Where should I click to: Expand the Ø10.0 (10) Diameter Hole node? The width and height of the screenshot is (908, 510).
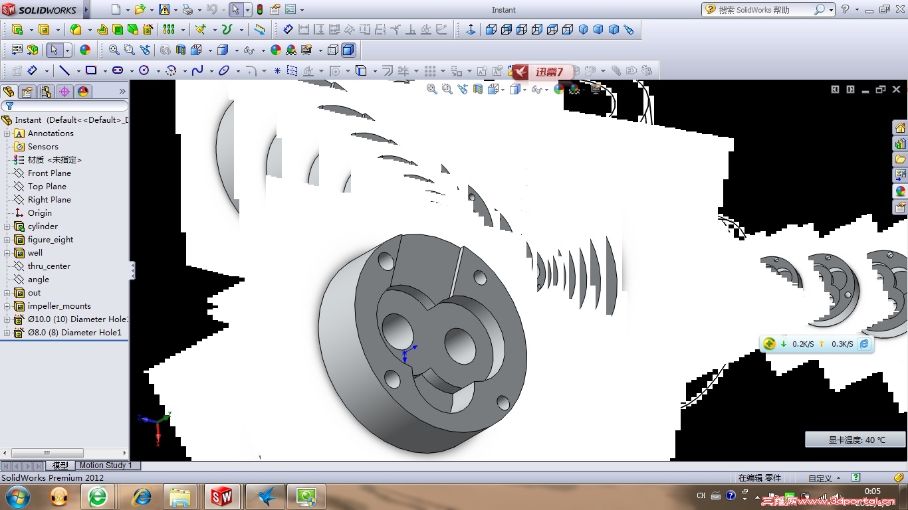(x=7, y=319)
